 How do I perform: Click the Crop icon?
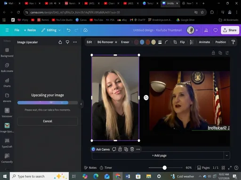[175, 42]
